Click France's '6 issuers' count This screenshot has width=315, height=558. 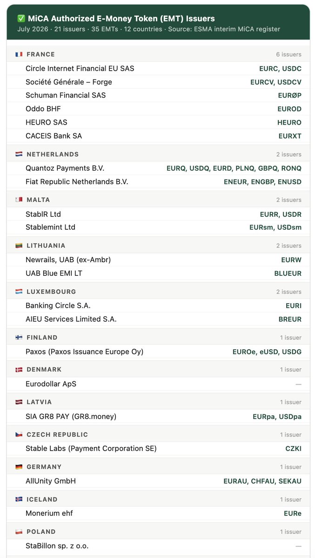coord(288,54)
